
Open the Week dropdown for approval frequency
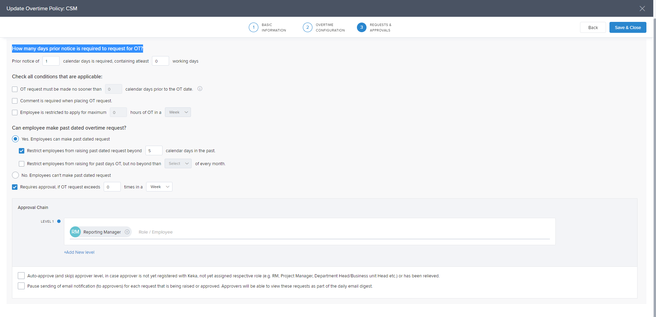[x=159, y=187]
